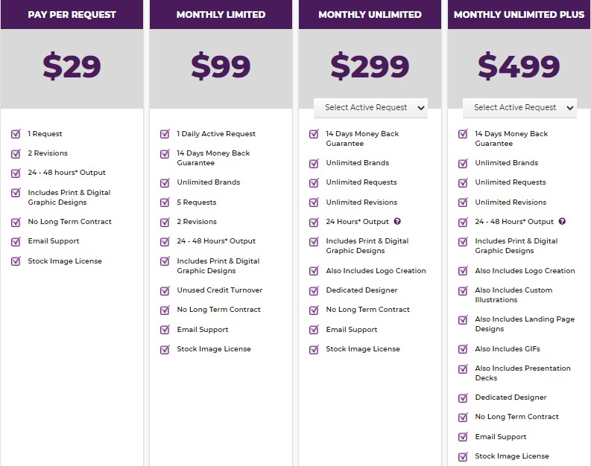This screenshot has width=591, height=466.
Task: Click the $29 price
Action: point(72,66)
